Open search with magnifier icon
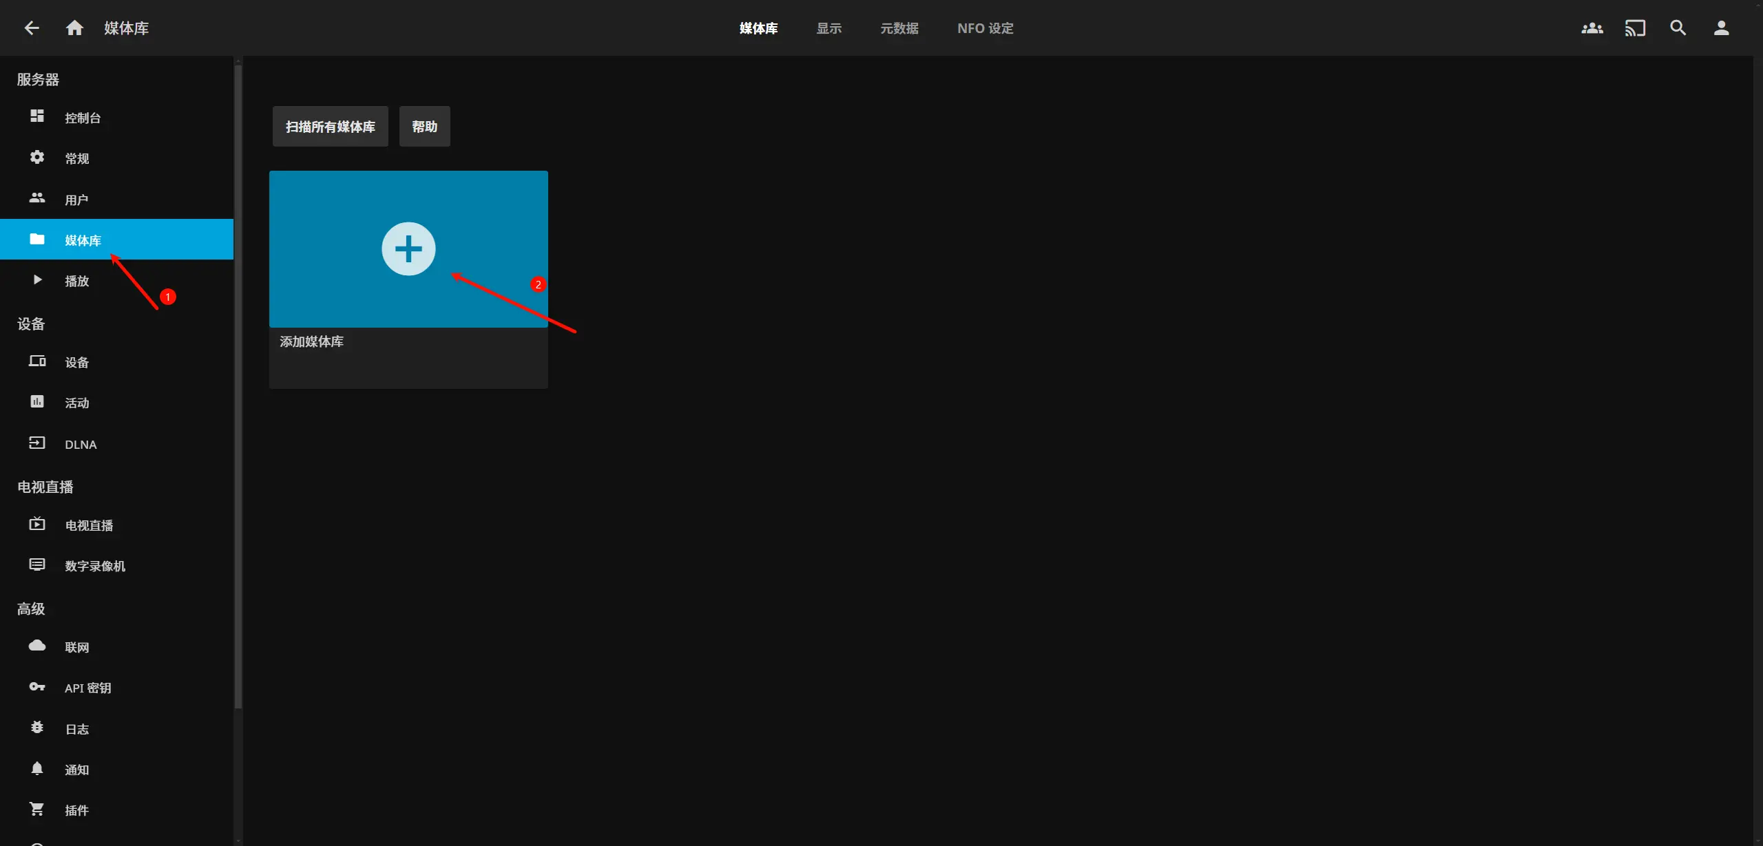 click(x=1678, y=28)
